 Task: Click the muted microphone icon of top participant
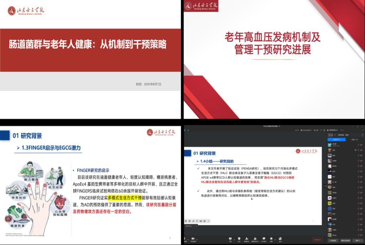pyautogui.click(x=358, y=145)
